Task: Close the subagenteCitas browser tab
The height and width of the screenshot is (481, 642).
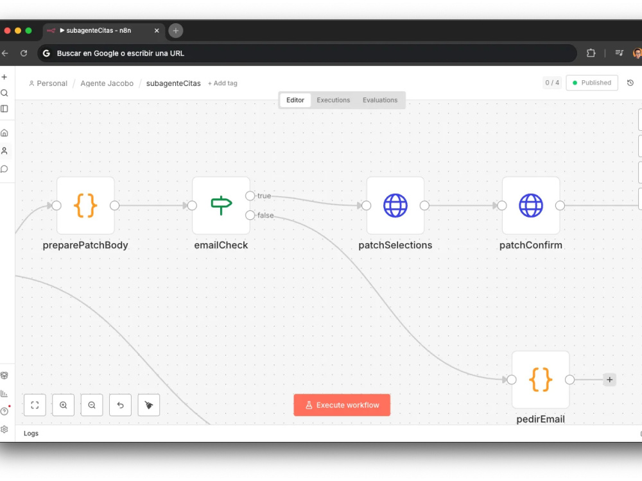Action: point(157,31)
